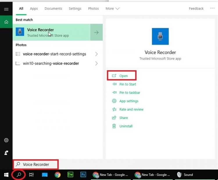Viewport: 218px width, 180px height.
Task: Expand Voice Recorder result arrow
Action: [x=96, y=32]
